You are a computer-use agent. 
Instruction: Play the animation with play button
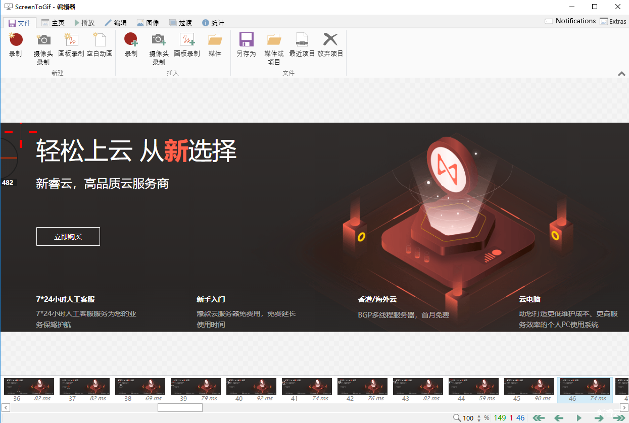(579, 418)
